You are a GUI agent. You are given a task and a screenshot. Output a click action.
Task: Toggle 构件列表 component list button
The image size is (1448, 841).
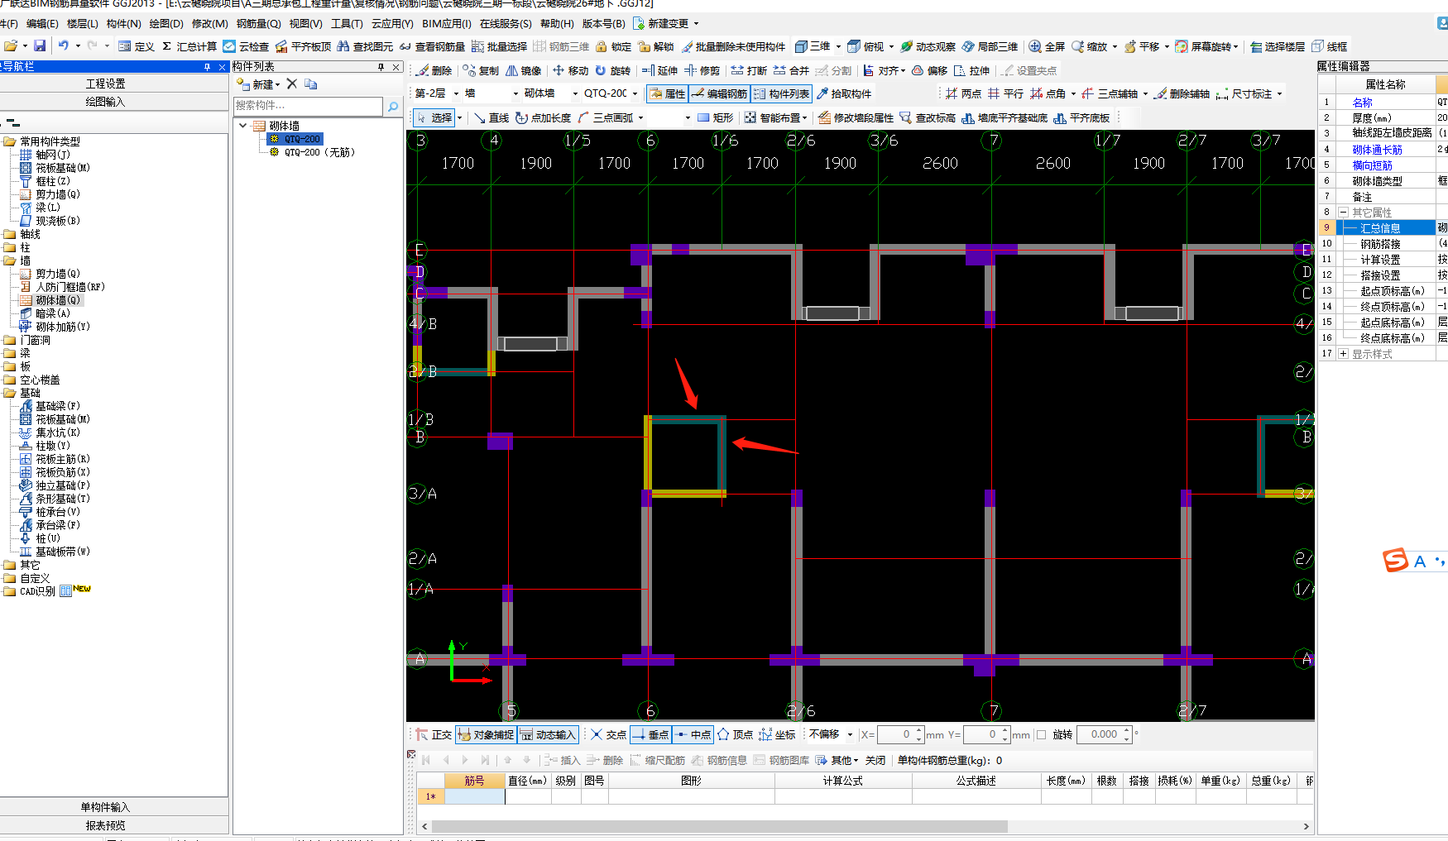point(781,93)
